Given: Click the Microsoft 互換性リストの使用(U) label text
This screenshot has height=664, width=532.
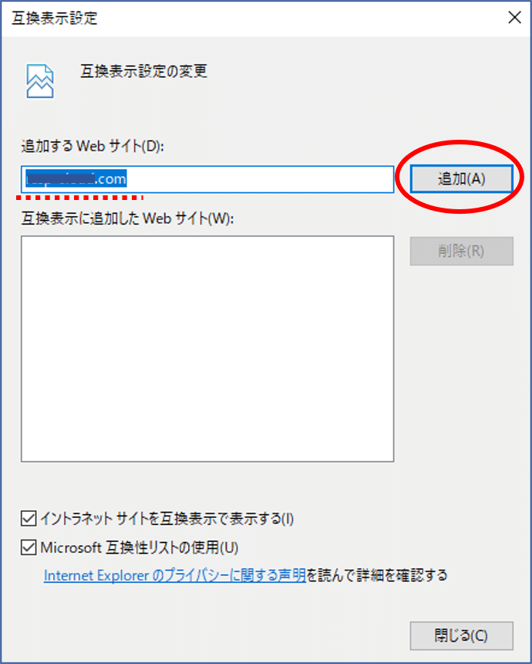Looking at the screenshot, I should pos(140,548).
